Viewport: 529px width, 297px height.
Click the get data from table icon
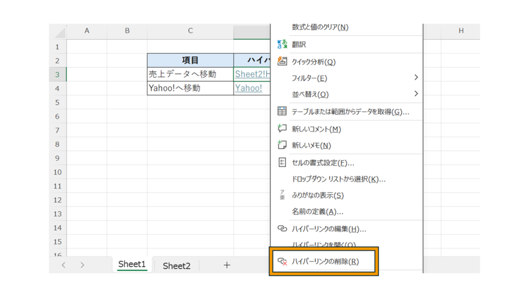point(282,111)
